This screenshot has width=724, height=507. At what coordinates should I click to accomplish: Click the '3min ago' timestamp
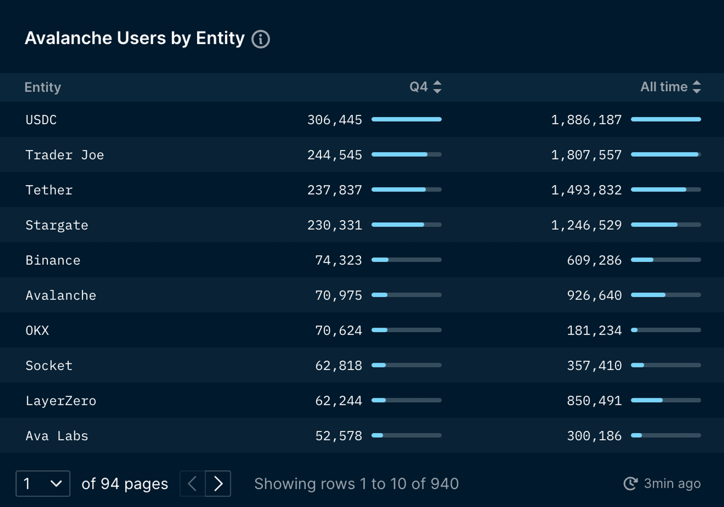coord(672,483)
